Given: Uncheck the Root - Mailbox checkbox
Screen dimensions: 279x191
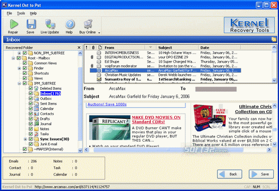Looking at the screenshot, I should click(x=19, y=58).
